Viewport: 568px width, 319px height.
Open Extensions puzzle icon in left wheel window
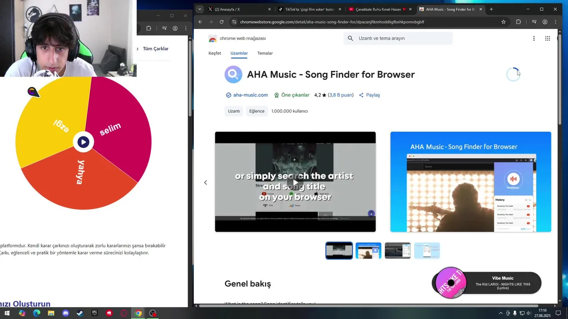coord(149,28)
